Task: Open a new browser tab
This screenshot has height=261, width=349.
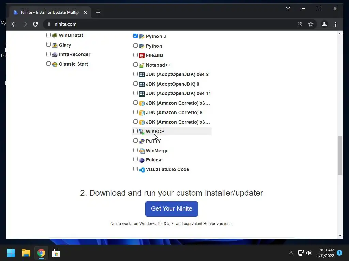Action: [98, 12]
